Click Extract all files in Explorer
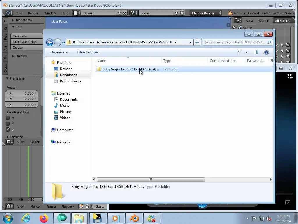The image size is (298, 224). point(88,52)
